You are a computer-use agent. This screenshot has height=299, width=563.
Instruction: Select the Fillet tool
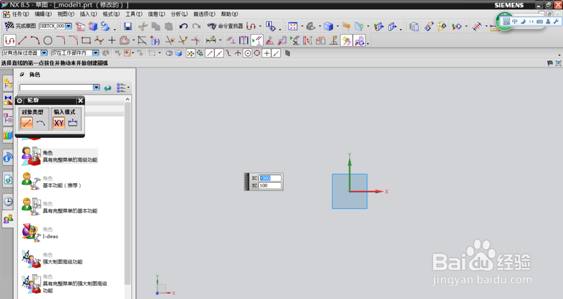click(60, 40)
